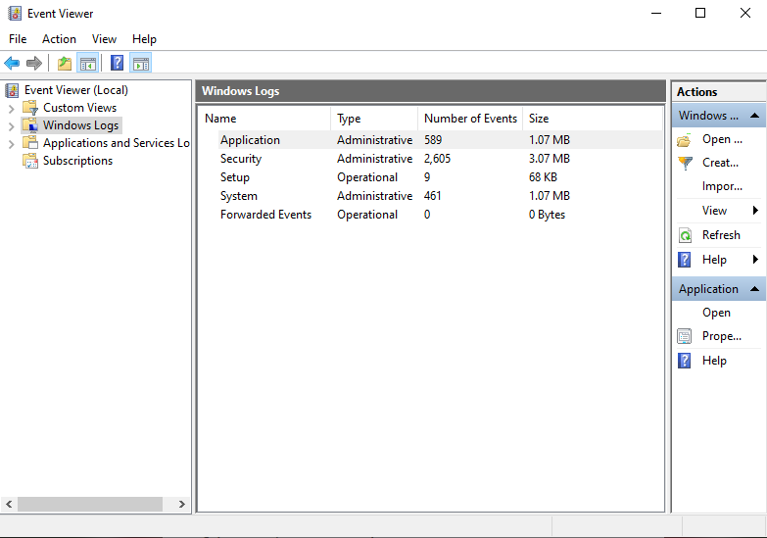Click the tree pane horizontal scrollbar thumb
767x538 pixels.
point(90,504)
